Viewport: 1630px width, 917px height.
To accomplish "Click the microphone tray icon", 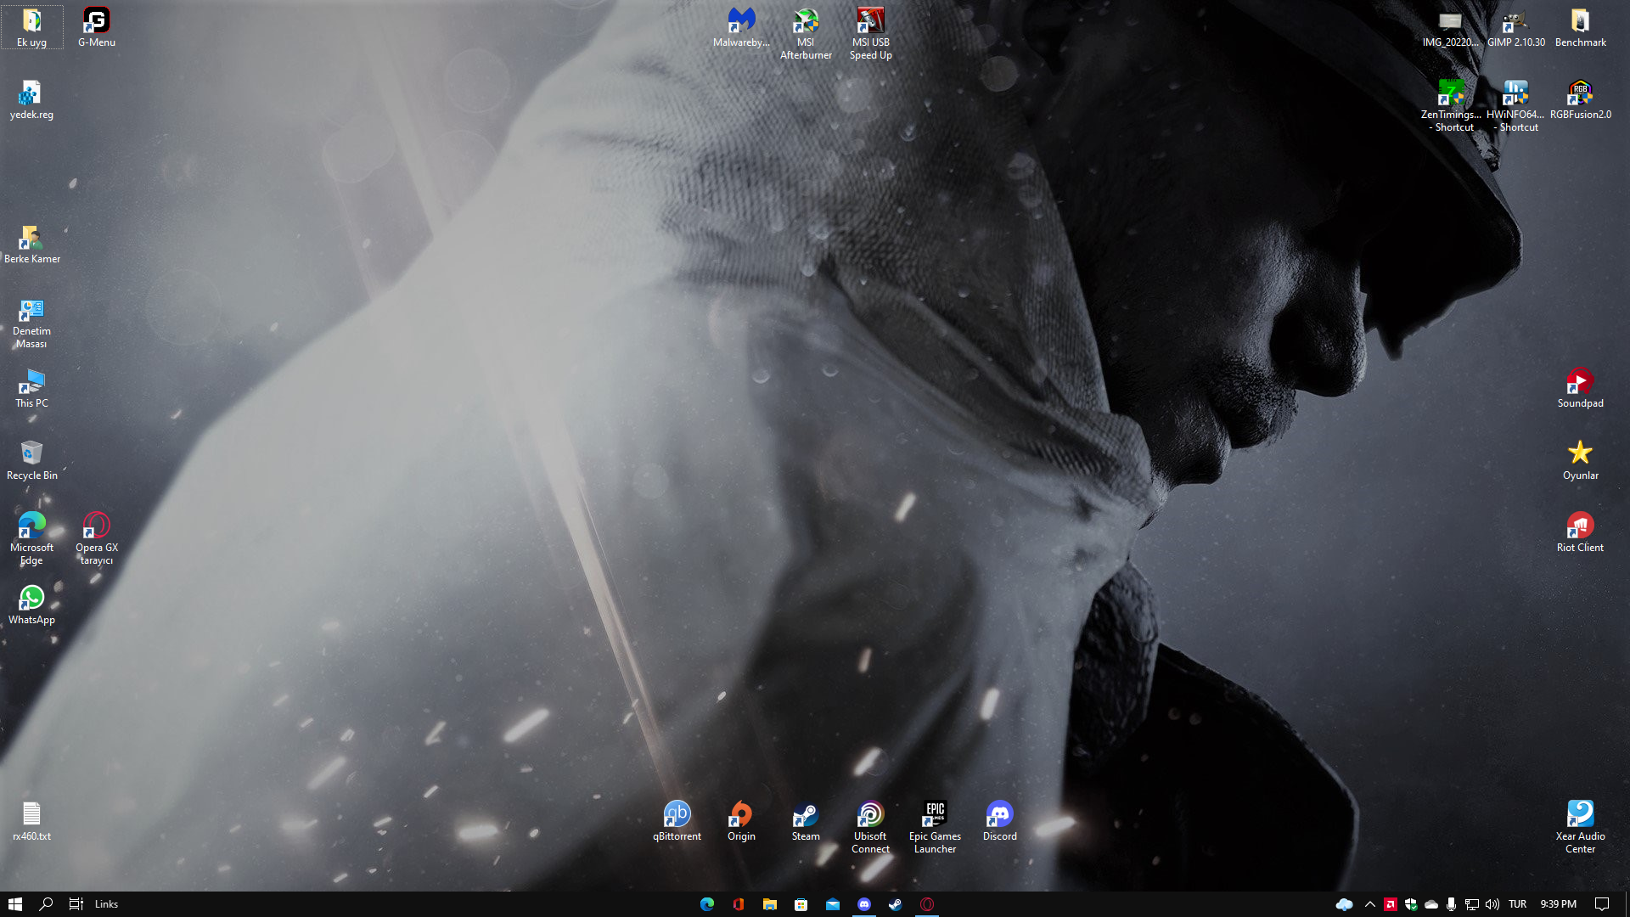I will [x=1451, y=904].
